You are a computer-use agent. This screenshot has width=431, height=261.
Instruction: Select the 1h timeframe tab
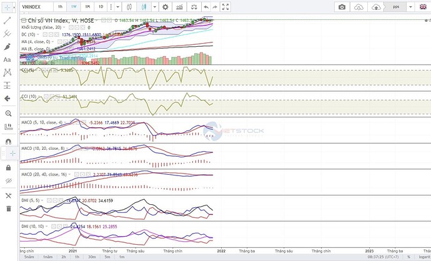pyautogui.click(x=60, y=7)
